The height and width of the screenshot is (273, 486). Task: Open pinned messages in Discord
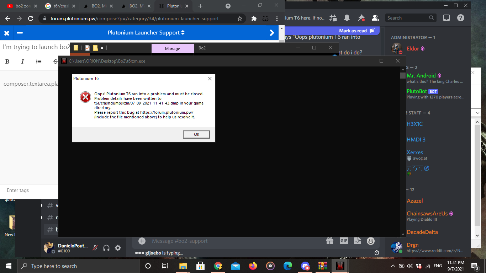coord(361,18)
